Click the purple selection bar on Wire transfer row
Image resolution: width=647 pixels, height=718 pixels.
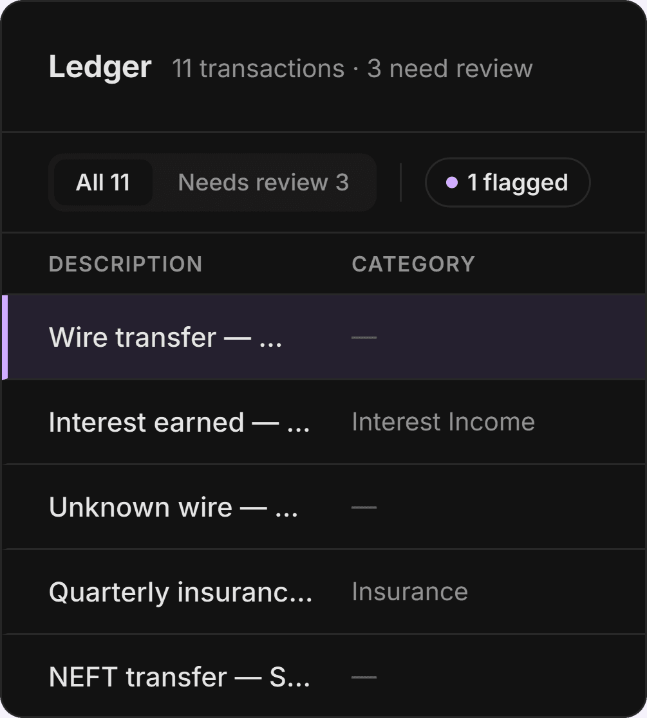pyautogui.click(x=5, y=338)
